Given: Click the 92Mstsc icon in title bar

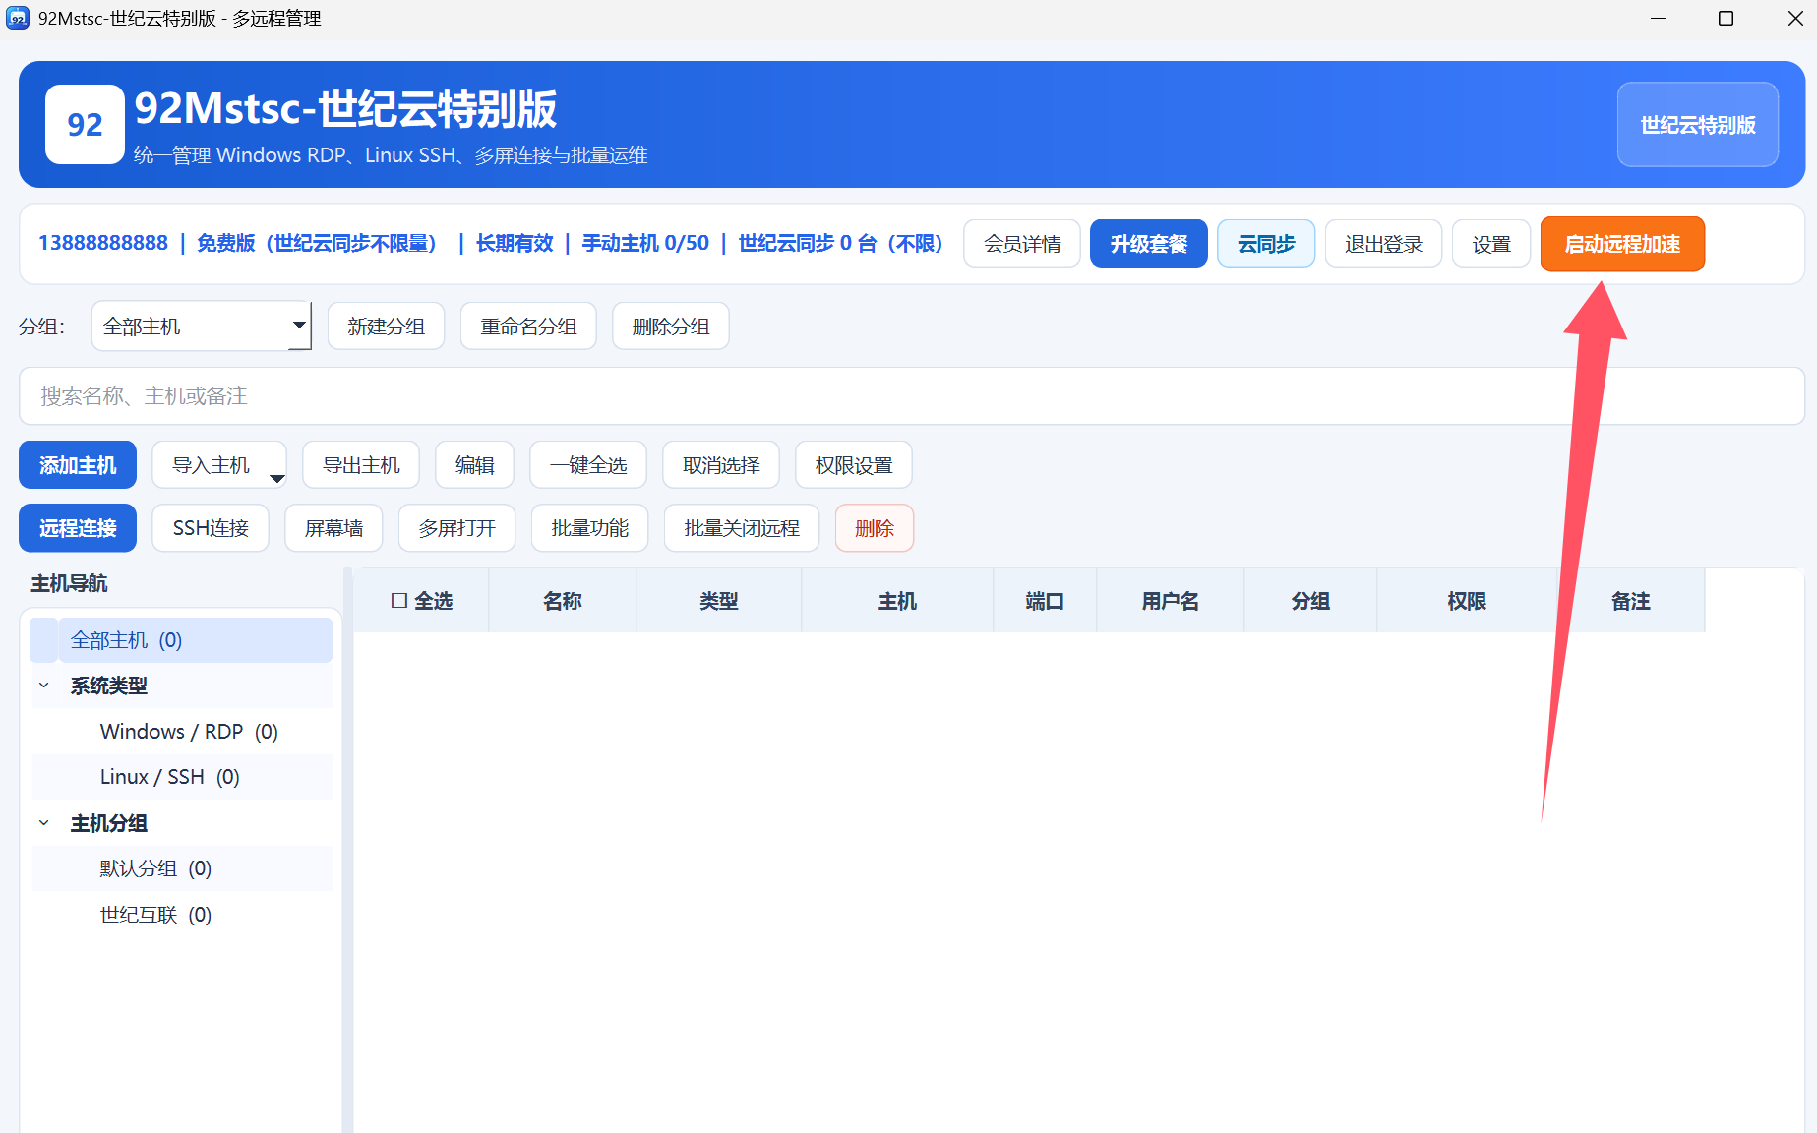Looking at the screenshot, I should [18, 18].
